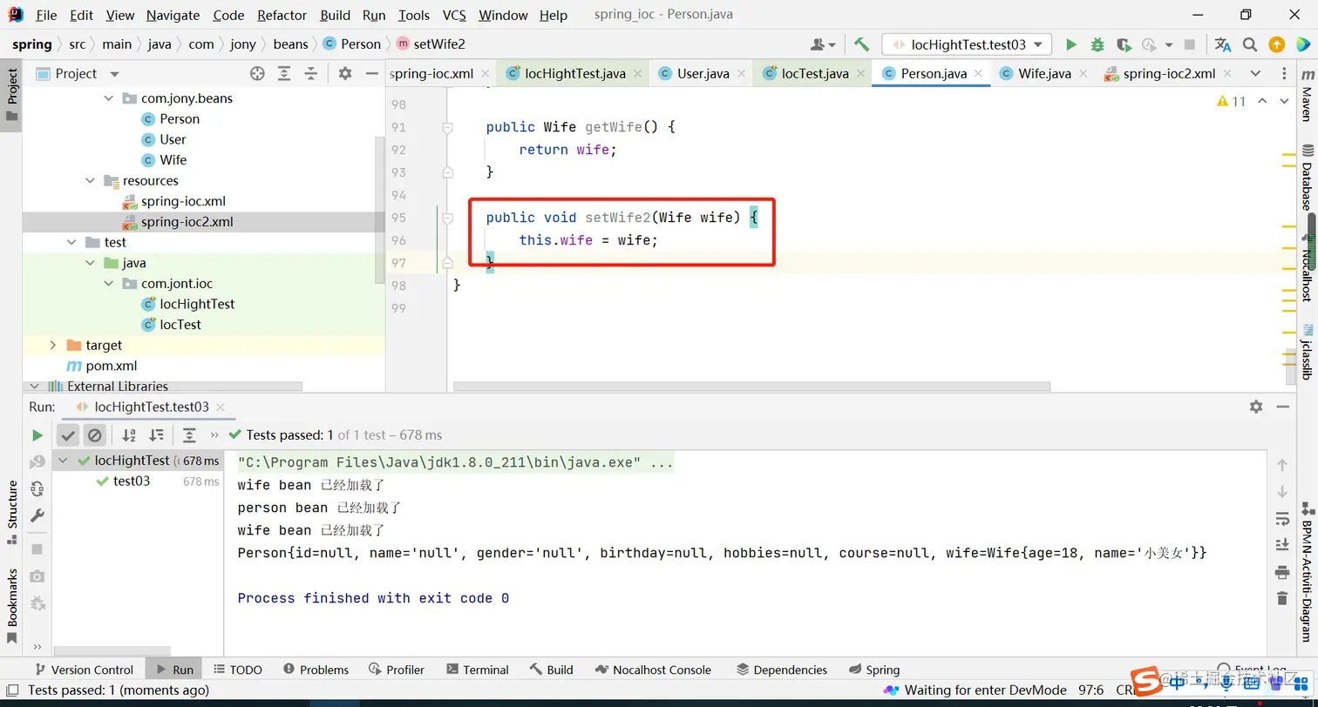1318x707 pixels.
Task: Open the IocHightTest.test03 run configuration dropdown
Action: coord(967,44)
